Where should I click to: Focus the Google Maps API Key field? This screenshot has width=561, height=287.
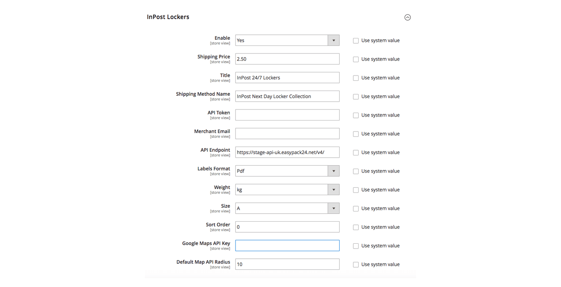pyautogui.click(x=287, y=245)
